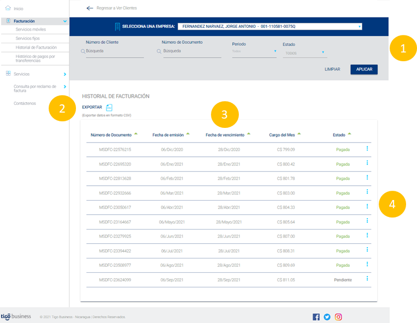
Task: Open Servicios móviles submenu item
Action: (x=31, y=30)
